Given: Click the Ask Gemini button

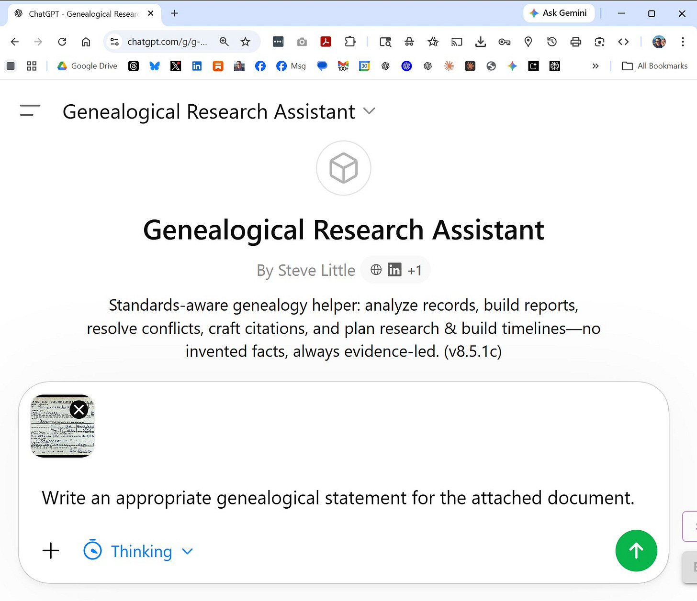Looking at the screenshot, I should pos(559,13).
